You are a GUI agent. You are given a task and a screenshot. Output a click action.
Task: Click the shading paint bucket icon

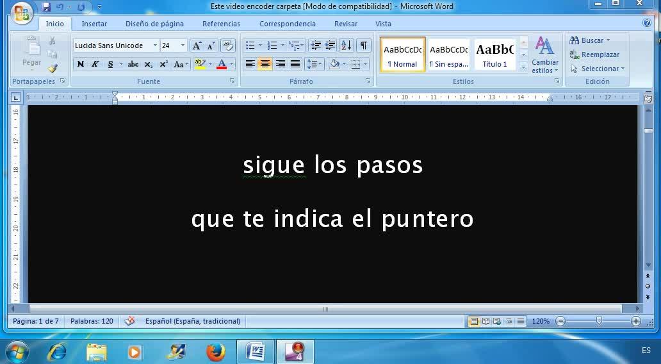(x=334, y=64)
